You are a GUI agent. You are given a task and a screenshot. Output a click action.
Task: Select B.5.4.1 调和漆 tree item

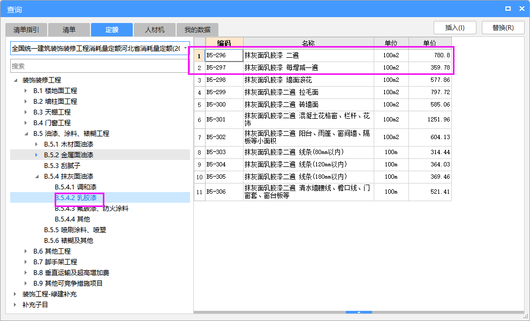75,187
